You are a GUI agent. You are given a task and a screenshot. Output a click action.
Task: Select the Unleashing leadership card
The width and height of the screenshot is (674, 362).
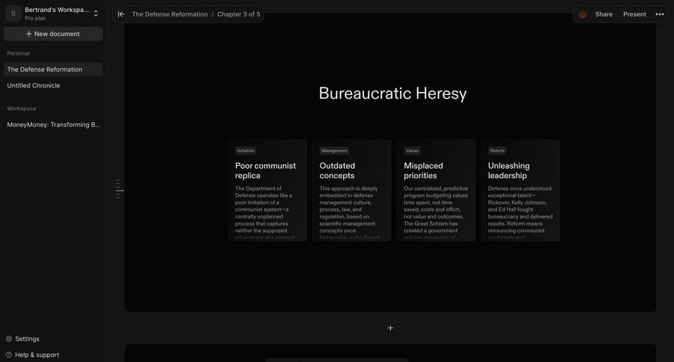click(x=520, y=191)
